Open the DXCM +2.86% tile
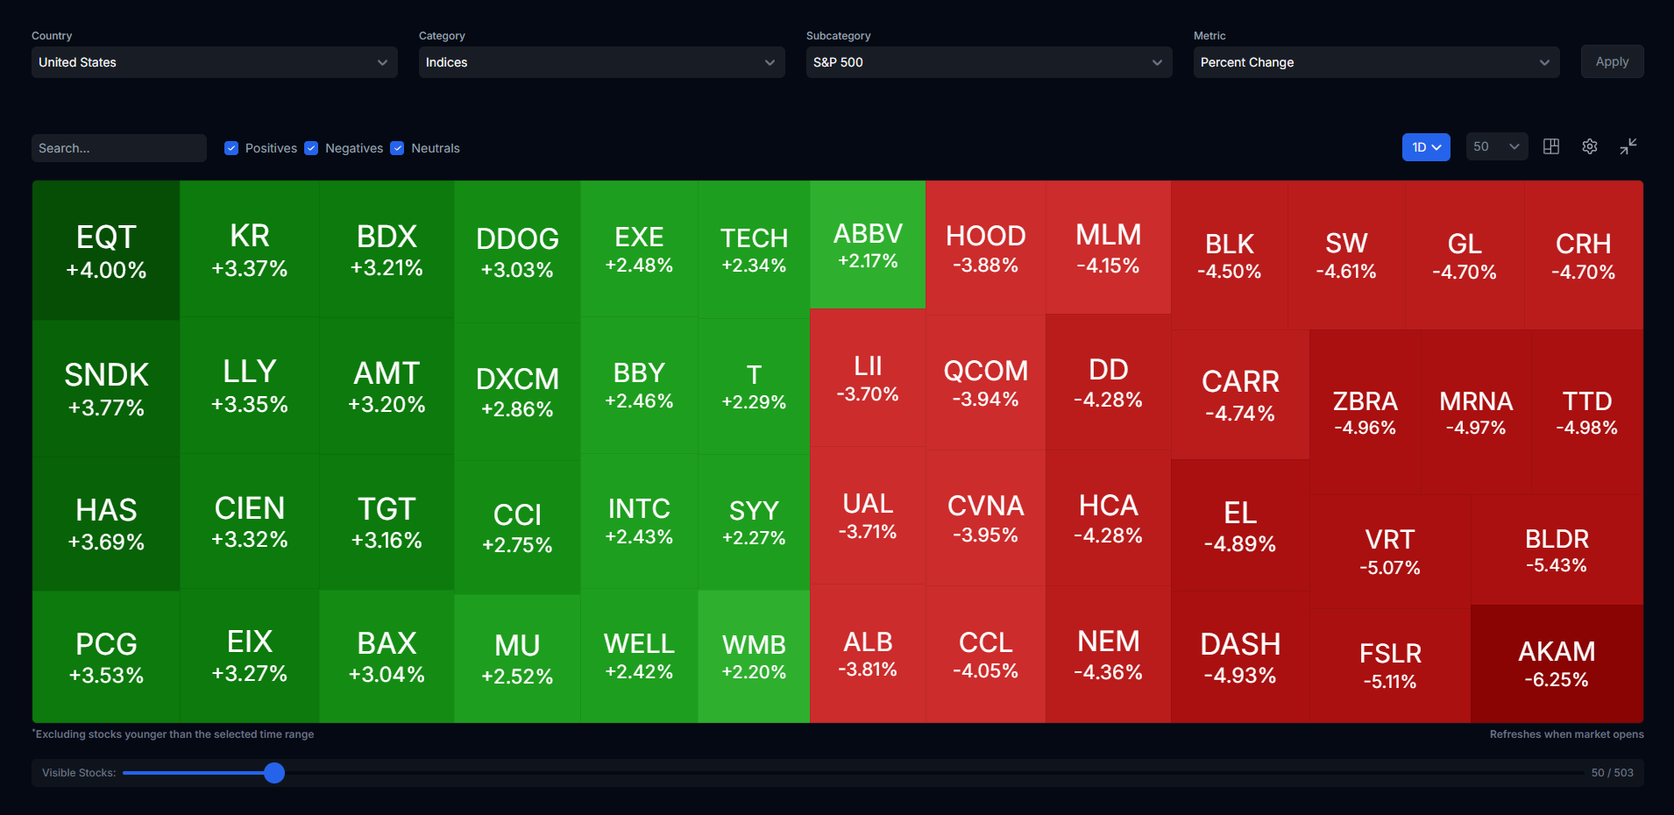This screenshot has height=815, width=1674. 517,392
